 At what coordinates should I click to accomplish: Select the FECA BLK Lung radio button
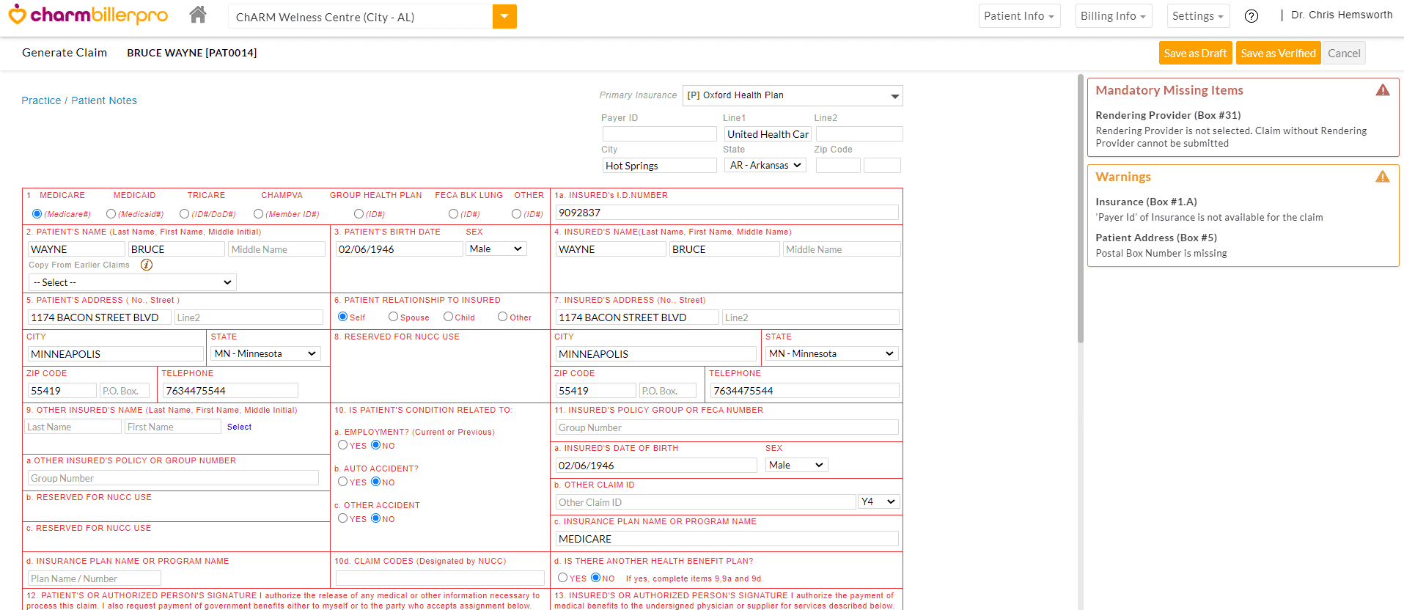[x=453, y=213]
